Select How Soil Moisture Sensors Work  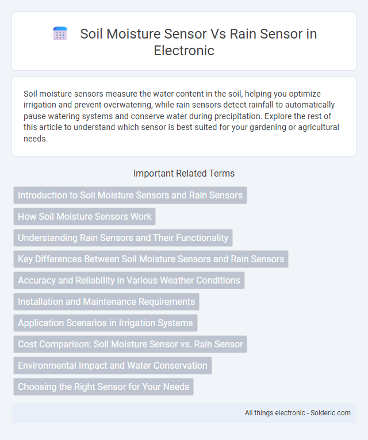coord(85,216)
